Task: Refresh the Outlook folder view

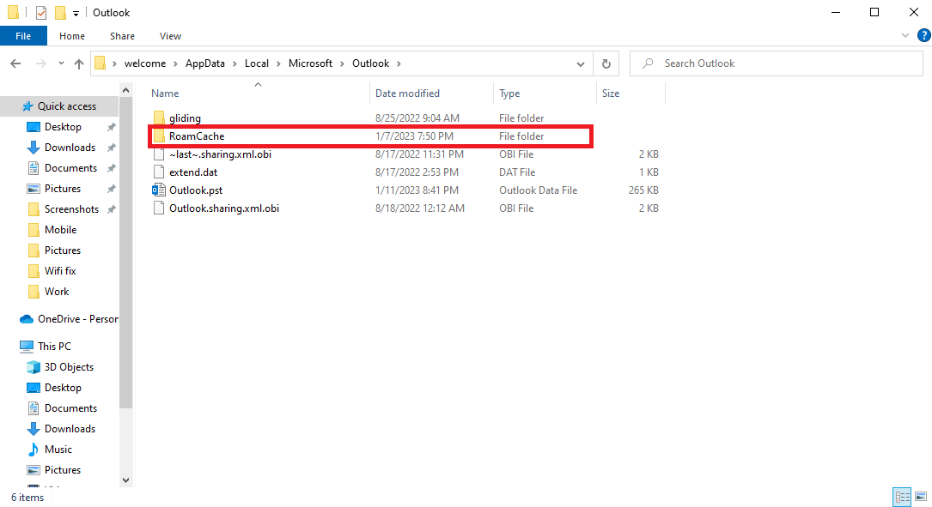Action: click(x=606, y=63)
